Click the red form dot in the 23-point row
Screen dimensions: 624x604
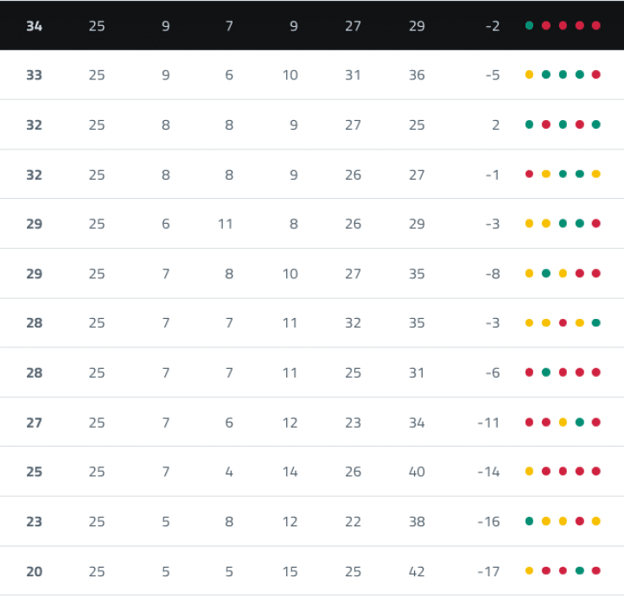(580, 522)
